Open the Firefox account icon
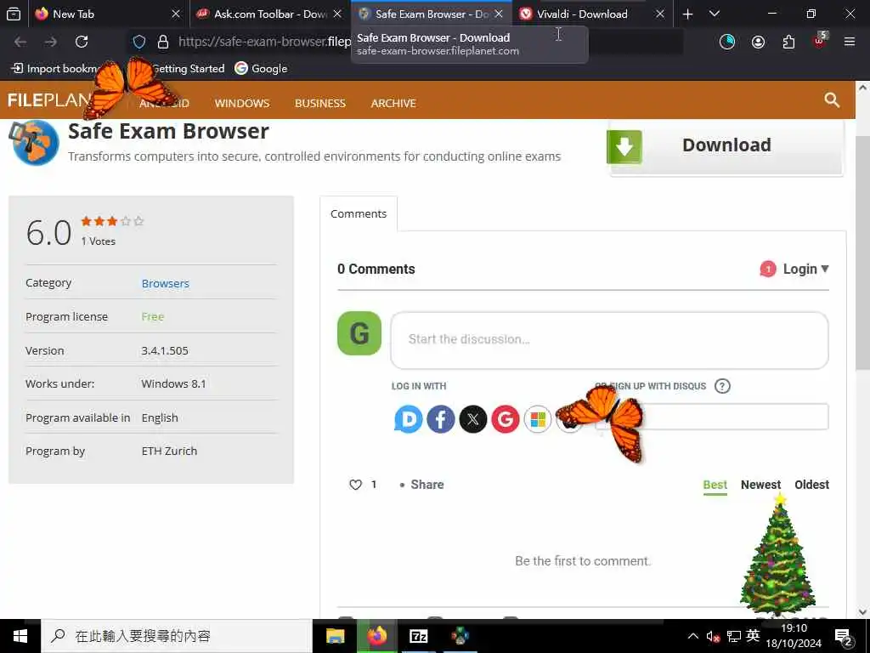The image size is (870, 653). [758, 42]
